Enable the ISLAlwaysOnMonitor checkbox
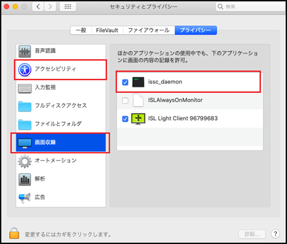The width and height of the screenshot is (287, 244). point(125,100)
